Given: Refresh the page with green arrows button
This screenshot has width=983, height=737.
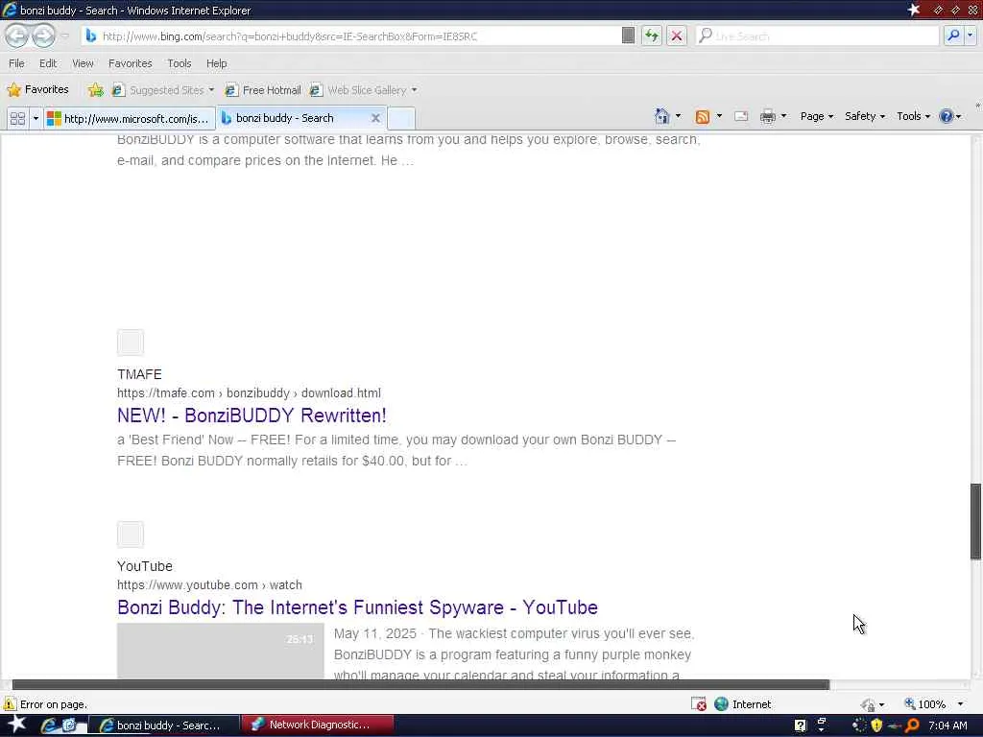Looking at the screenshot, I should (652, 36).
